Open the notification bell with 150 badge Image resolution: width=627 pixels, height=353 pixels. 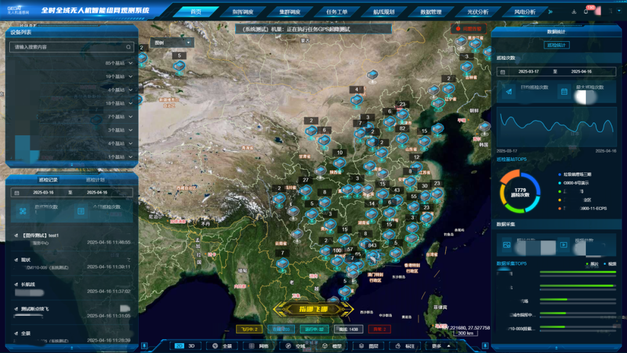(x=586, y=11)
